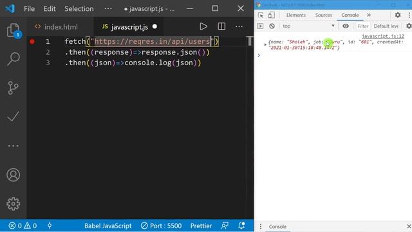Click the status bar git commit icon

(50, 226)
